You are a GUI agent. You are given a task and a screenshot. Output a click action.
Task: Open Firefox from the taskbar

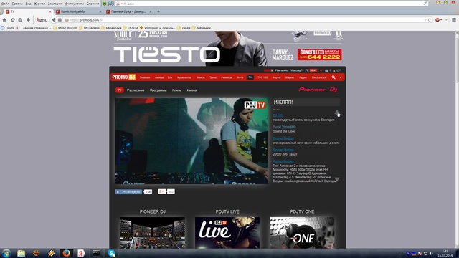[66, 253]
